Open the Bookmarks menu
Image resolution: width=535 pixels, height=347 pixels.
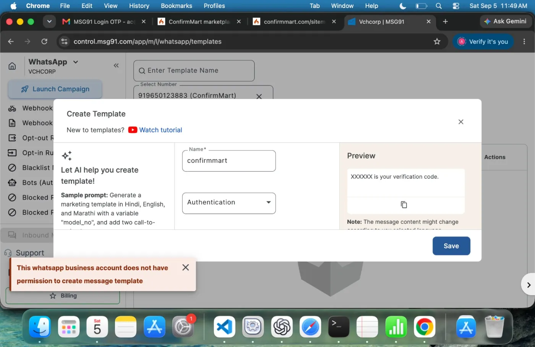point(177,6)
